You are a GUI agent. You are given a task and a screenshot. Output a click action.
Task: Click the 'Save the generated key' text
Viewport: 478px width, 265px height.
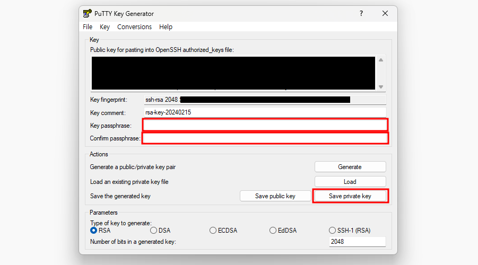click(120, 196)
